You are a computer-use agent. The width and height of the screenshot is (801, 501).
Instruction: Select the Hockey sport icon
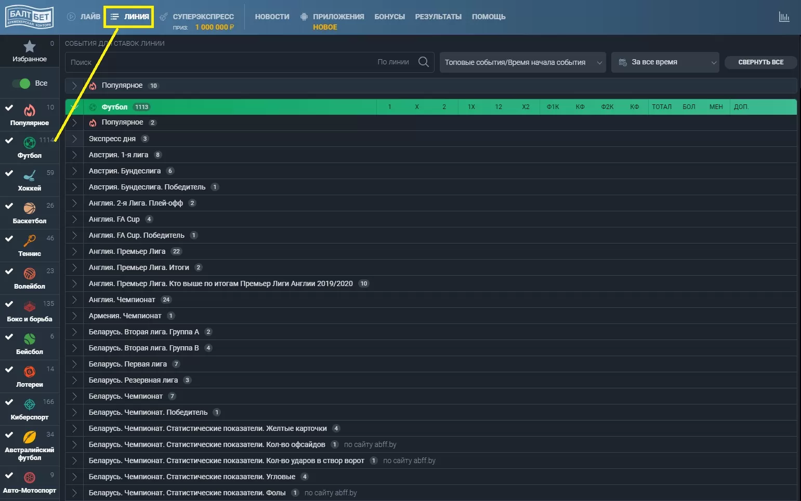tap(30, 176)
